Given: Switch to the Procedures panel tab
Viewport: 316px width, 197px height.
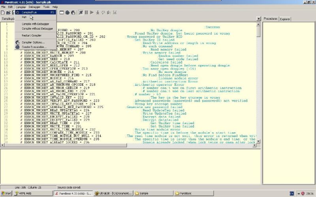Looking at the screenshot, I should coord(271,19).
